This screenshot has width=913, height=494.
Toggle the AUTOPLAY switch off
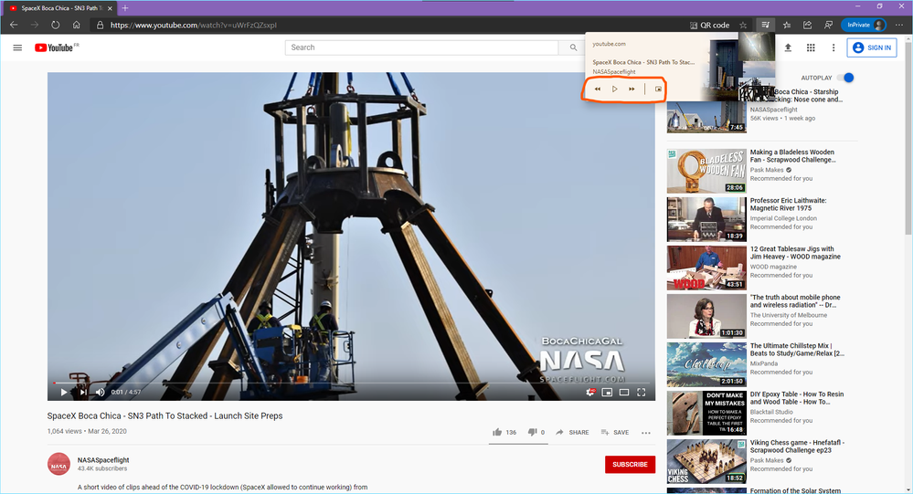pos(845,78)
